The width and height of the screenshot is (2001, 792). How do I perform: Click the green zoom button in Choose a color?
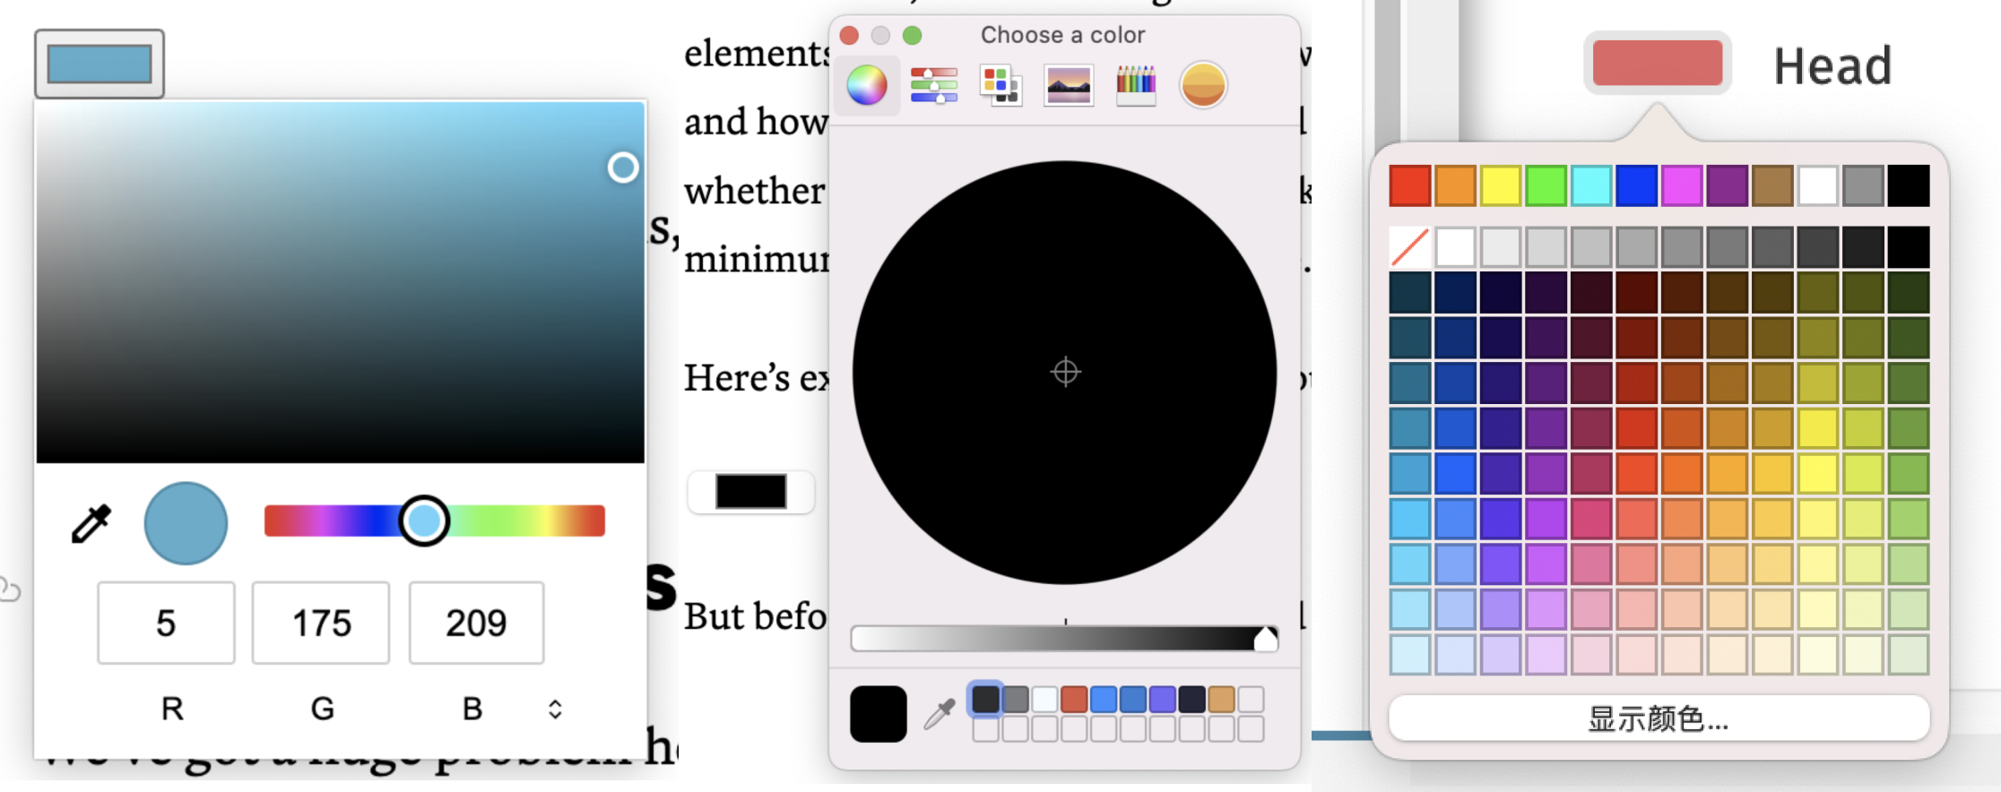(912, 35)
